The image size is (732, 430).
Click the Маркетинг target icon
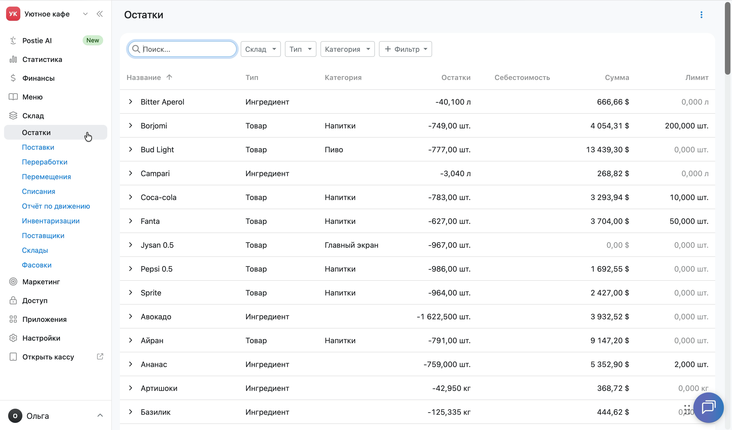(x=13, y=282)
